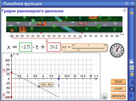Go to next page with right arrow
Image resolution: width=136 pixels, height=101 pixels.
point(132,83)
